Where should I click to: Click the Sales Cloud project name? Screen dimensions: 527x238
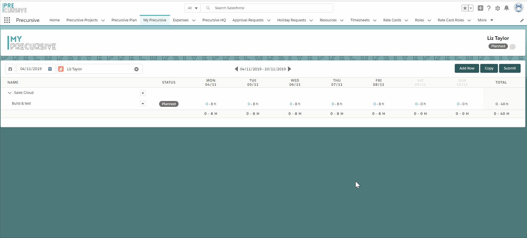pos(24,93)
